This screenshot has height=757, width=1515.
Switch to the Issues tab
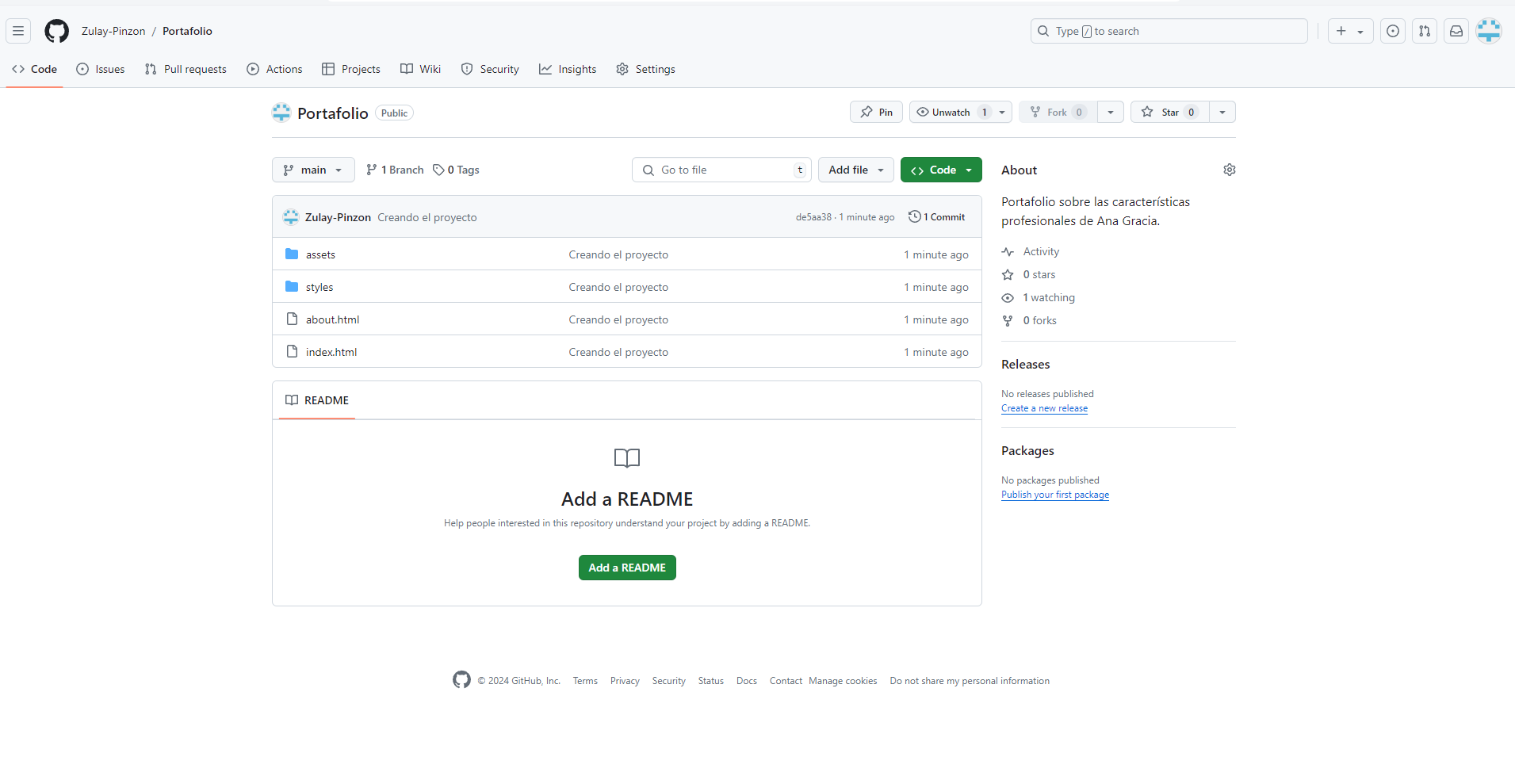click(101, 69)
